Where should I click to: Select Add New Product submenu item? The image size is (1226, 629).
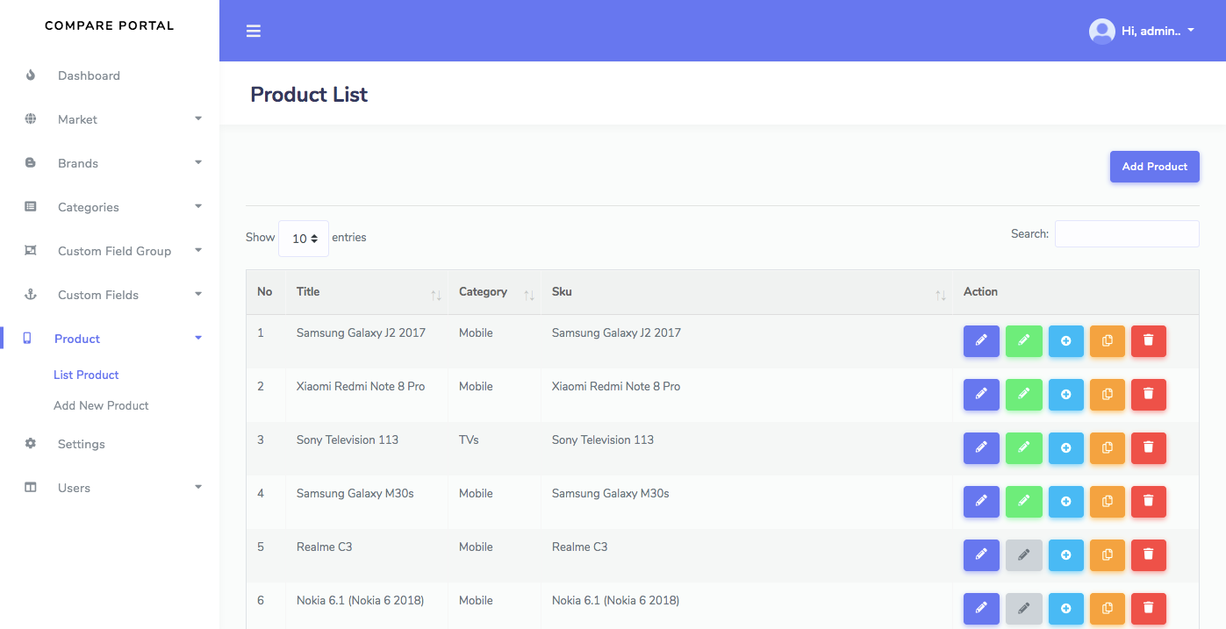tap(101, 405)
